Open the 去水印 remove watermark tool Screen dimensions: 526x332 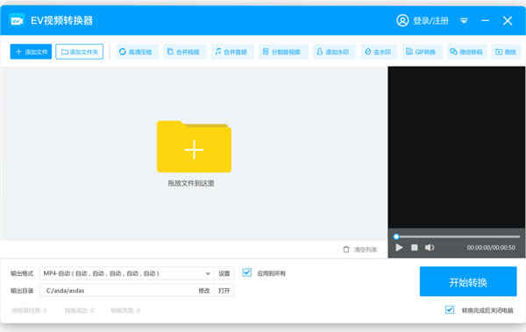378,52
